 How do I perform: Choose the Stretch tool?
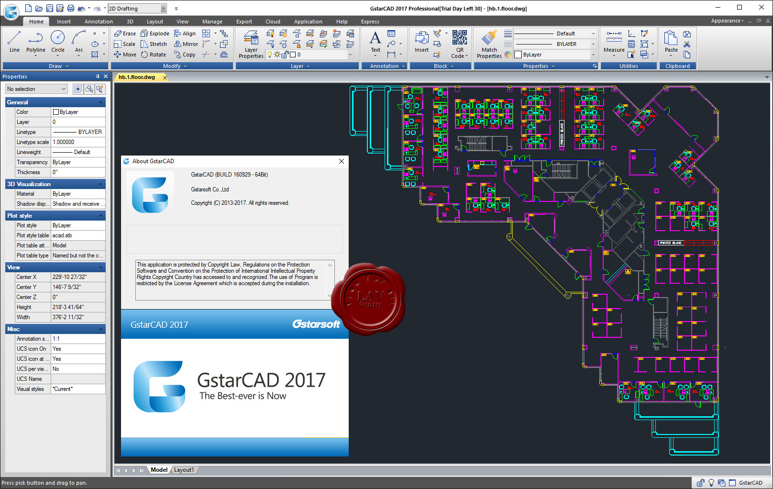(x=154, y=44)
